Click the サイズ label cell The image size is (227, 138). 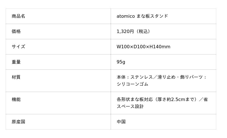pyautogui.click(x=18, y=47)
